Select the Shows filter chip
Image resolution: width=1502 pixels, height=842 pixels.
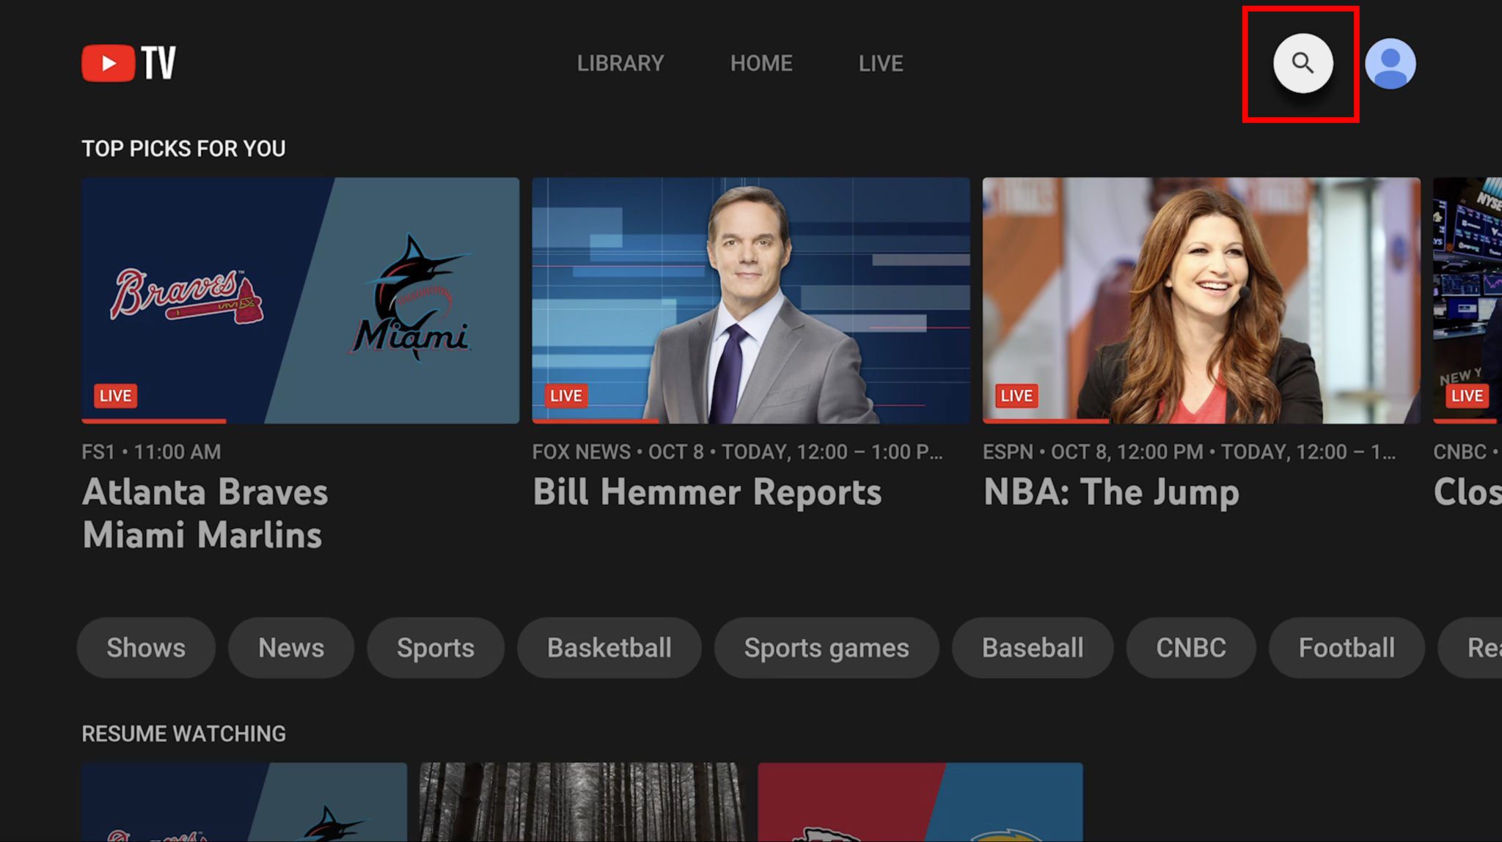(146, 647)
